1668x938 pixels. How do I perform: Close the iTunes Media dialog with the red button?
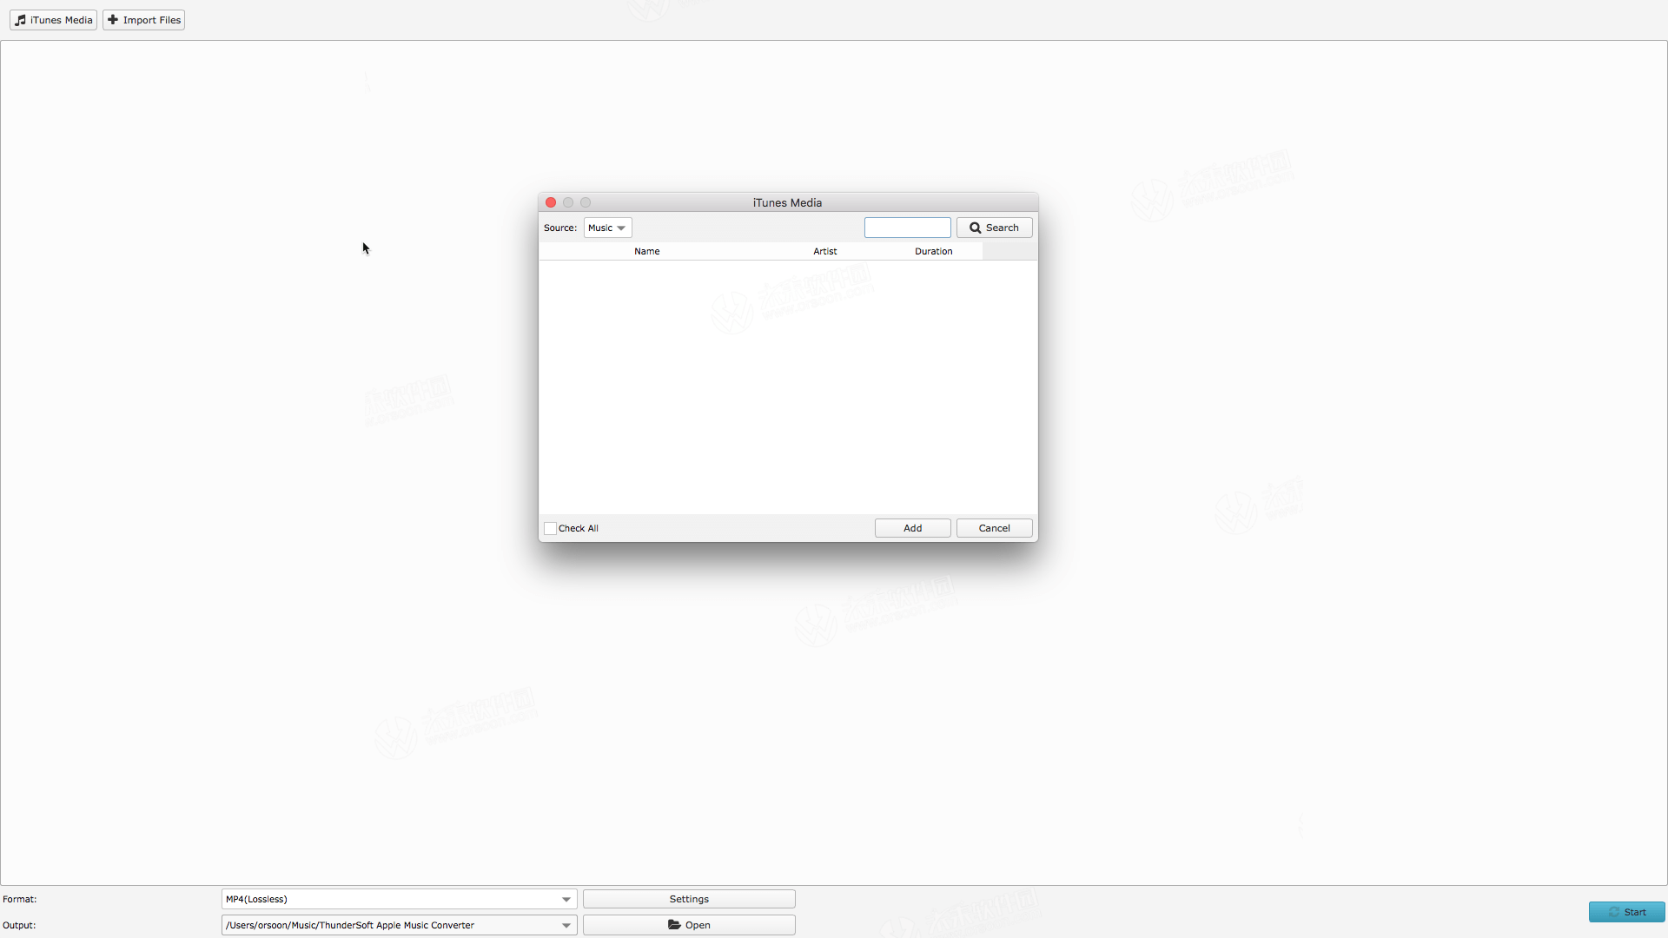point(551,202)
